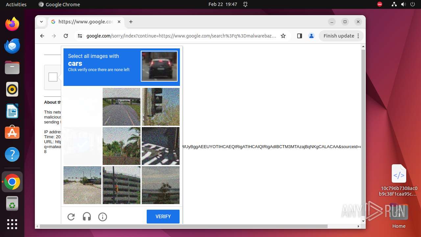The height and width of the screenshot is (237, 421).
Task: Click scroll-right arrow of horizontal scrollbar
Action: click(x=359, y=226)
